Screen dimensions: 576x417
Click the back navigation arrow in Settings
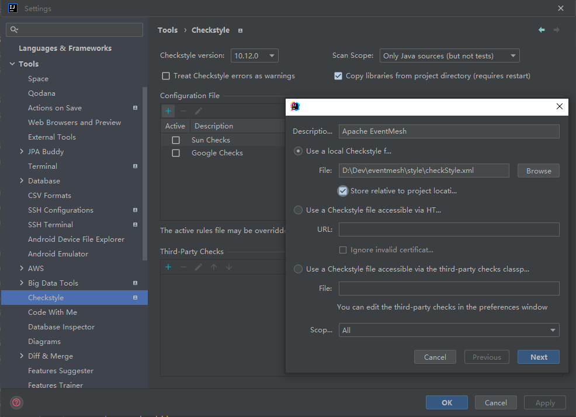coord(542,30)
